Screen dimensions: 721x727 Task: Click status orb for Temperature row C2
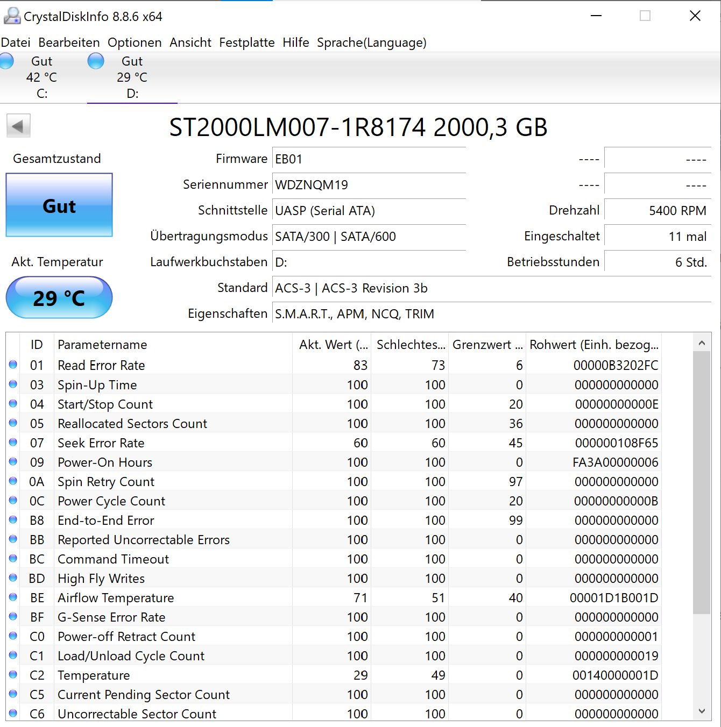click(13, 674)
